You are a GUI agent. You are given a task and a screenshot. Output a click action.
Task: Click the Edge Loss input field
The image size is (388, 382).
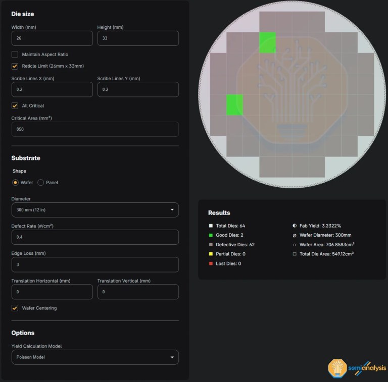pyautogui.click(x=95, y=264)
